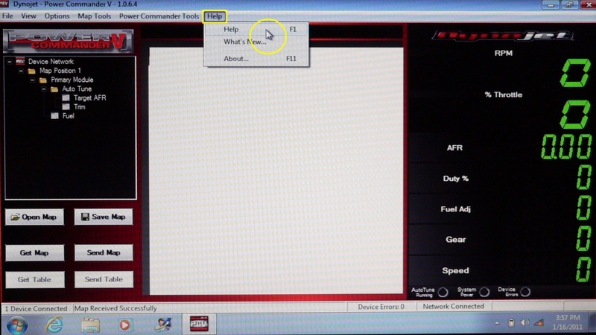The height and width of the screenshot is (335, 596).
Task: Open Internet Explorer from the taskbar
Action: tap(54, 324)
